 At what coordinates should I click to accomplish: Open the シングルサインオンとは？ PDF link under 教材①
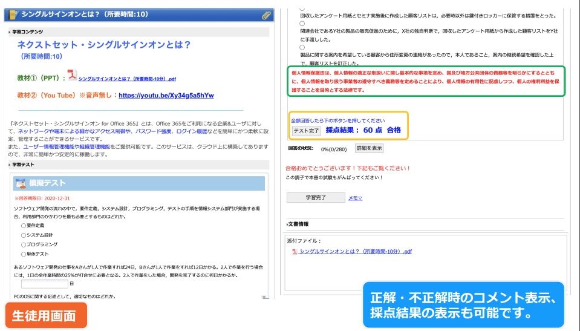[x=127, y=79]
